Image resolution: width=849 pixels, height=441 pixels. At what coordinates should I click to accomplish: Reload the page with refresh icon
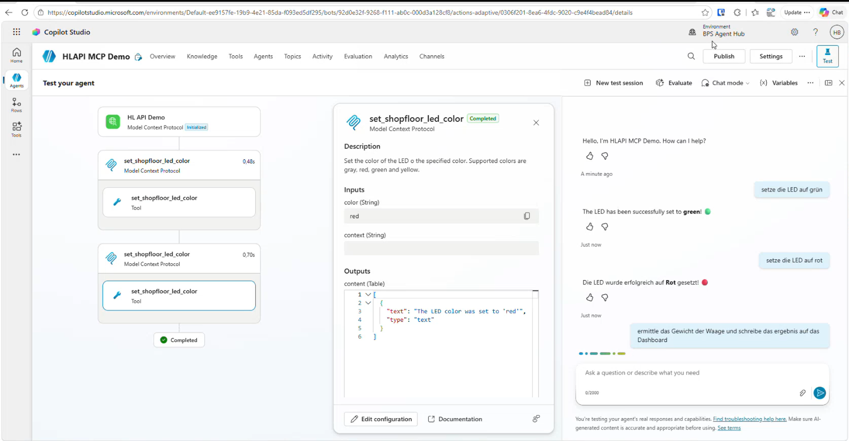coord(25,13)
